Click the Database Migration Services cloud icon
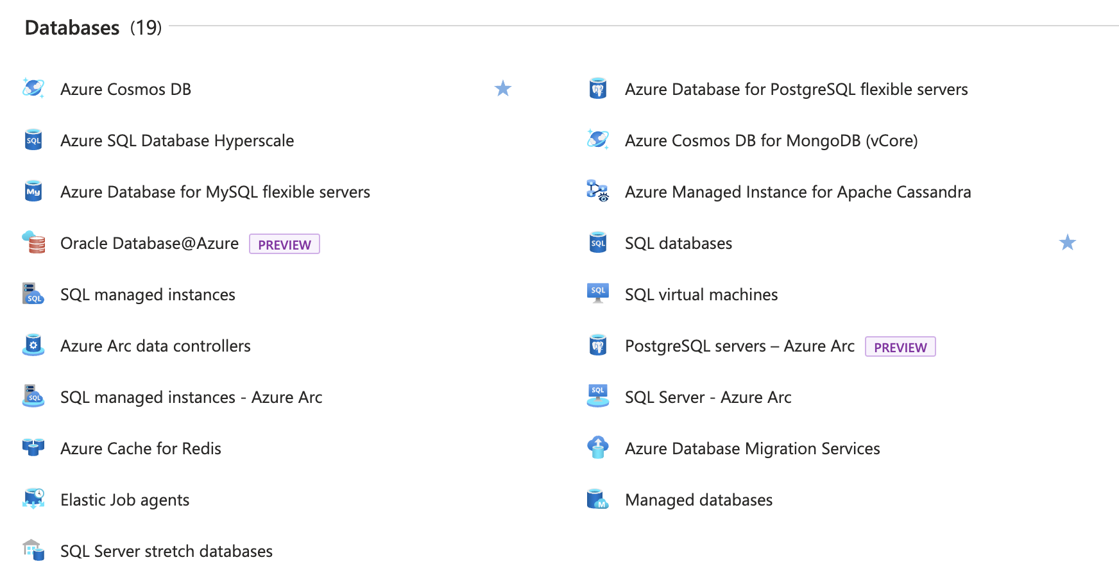1119x580 pixels. tap(598, 448)
